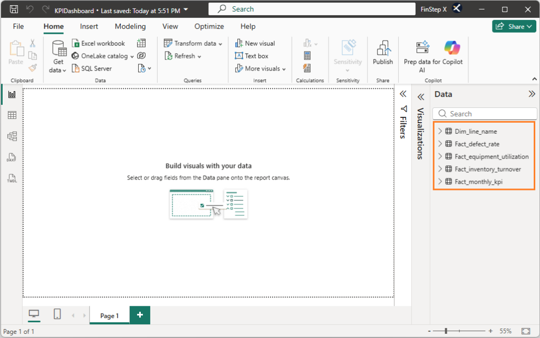Open the Modeling ribbon tab
This screenshot has width=540, height=338.
(x=130, y=26)
